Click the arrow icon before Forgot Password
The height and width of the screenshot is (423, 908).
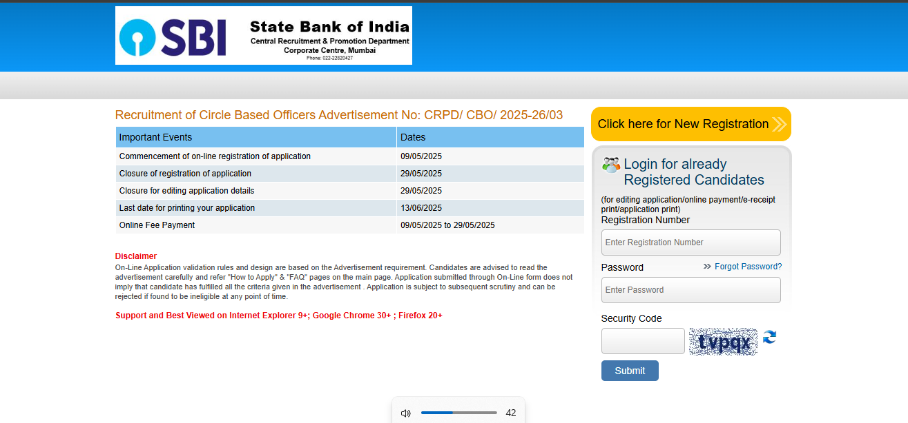point(707,267)
